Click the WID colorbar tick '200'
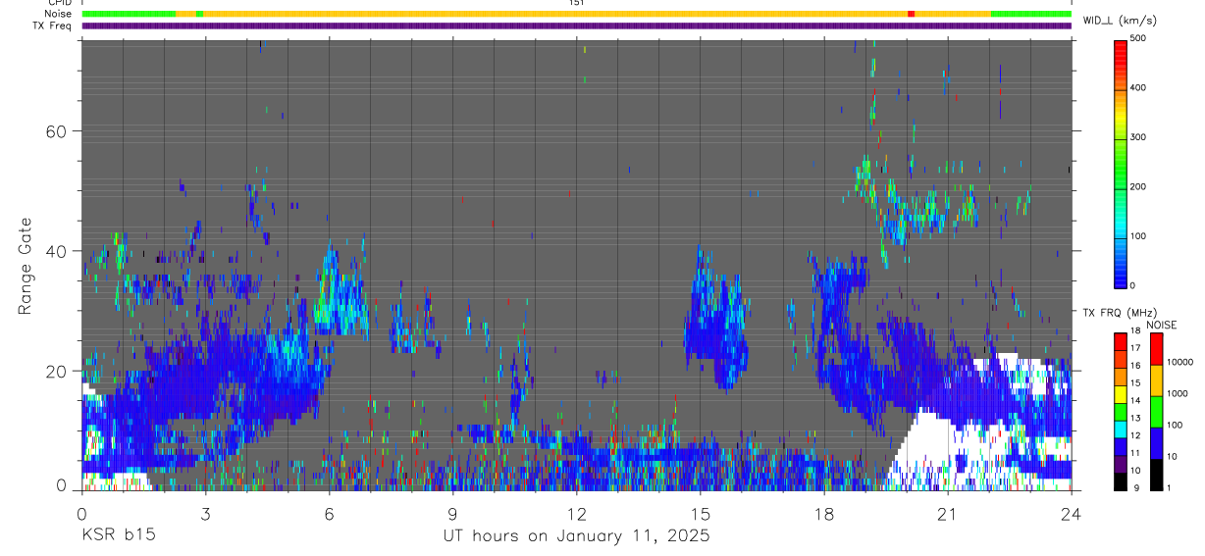Viewport: 1205px width, 556px height. click(x=1138, y=186)
